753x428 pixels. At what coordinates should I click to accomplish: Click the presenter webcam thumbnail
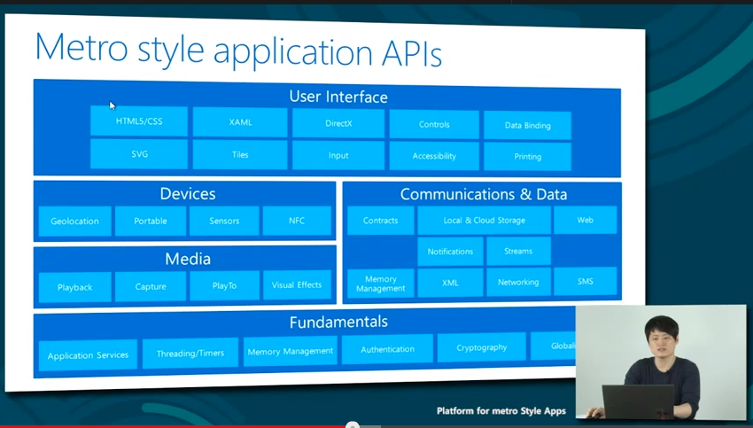pos(660,362)
